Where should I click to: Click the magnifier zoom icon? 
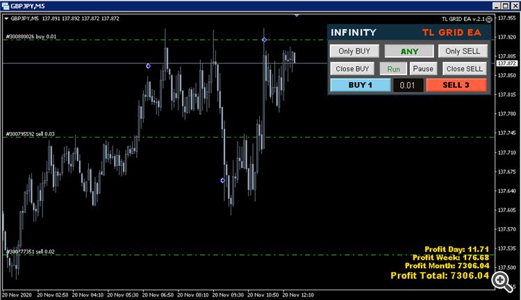[x=502, y=281]
